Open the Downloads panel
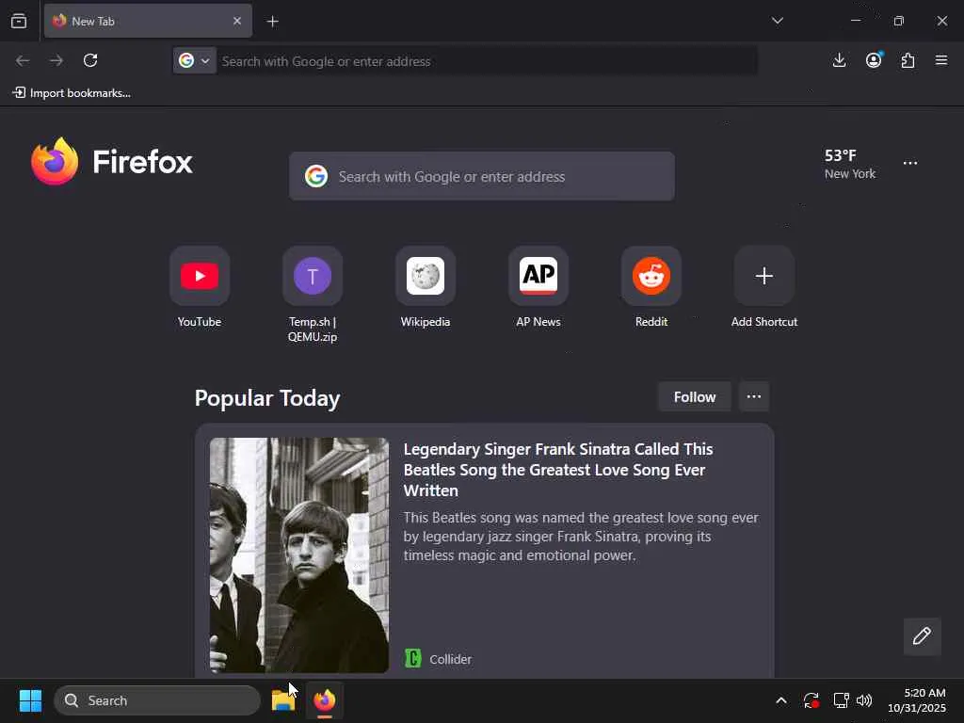The image size is (964, 723). coord(839,60)
